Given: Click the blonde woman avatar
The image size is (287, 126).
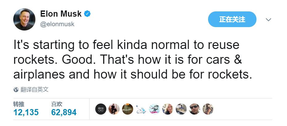Looking at the screenshot, I should [x=168, y=109].
